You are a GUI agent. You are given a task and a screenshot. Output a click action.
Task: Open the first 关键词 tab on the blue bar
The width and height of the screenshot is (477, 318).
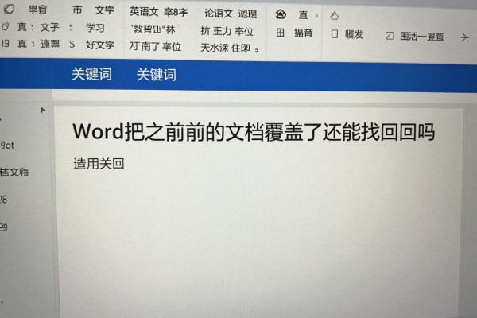pos(91,74)
